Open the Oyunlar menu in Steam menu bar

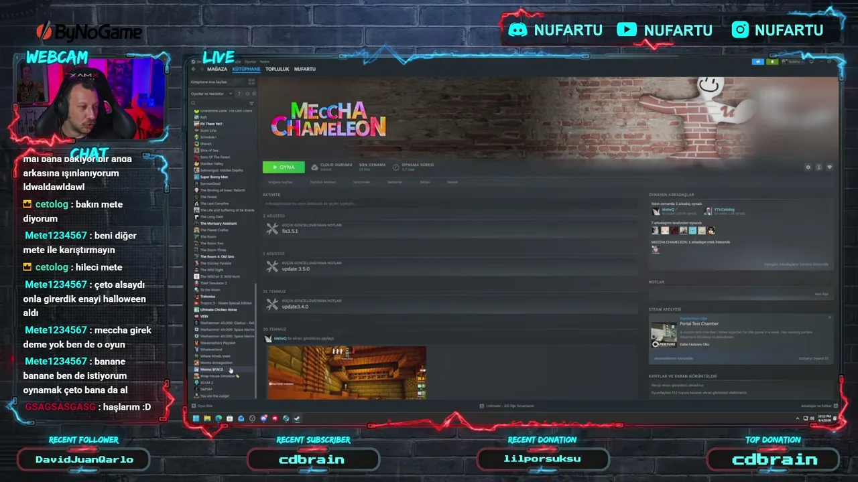[250, 62]
